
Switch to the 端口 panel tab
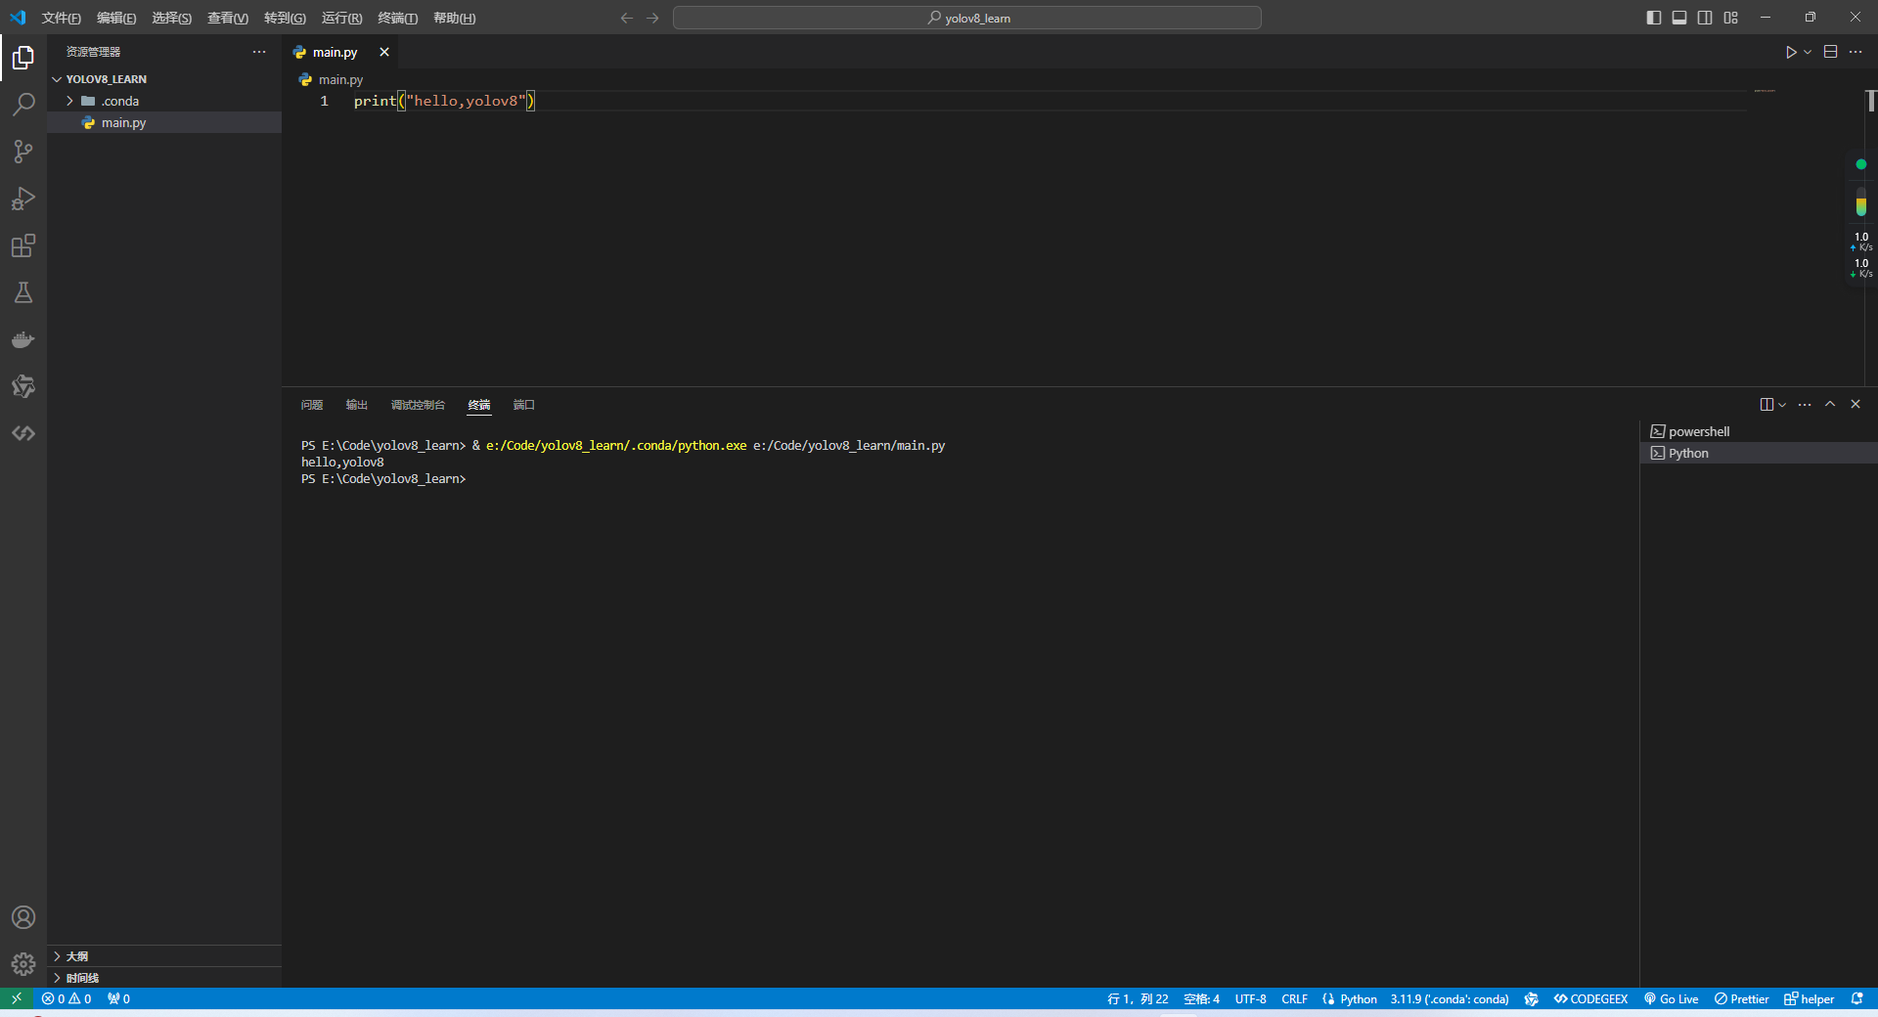524,405
